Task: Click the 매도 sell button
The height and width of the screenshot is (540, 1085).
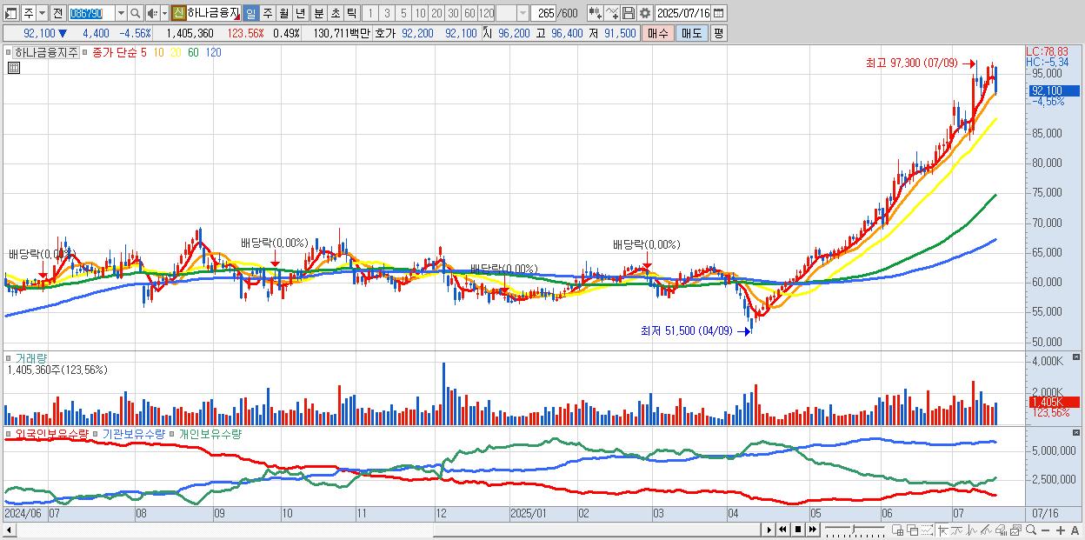Action: (691, 33)
